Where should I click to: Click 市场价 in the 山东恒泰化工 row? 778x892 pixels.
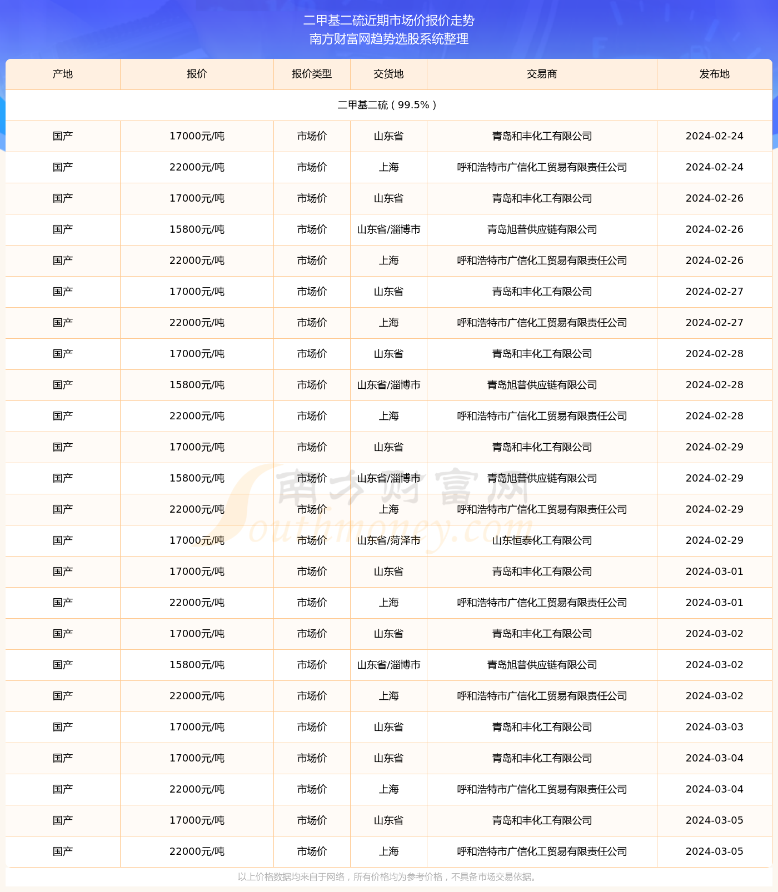(x=312, y=540)
